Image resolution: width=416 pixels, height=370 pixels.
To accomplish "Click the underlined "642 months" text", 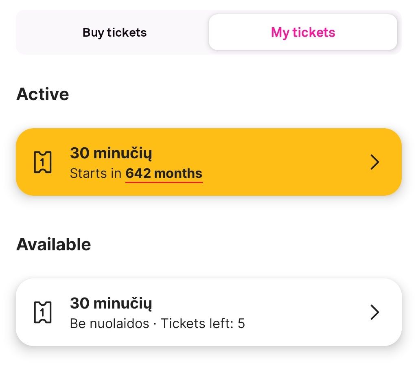I will pos(164,174).
